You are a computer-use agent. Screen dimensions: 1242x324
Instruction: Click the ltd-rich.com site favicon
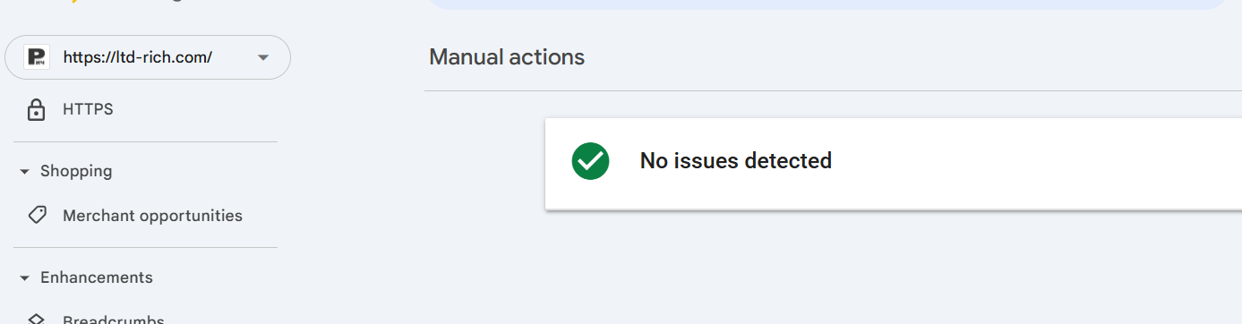pos(37,57)
